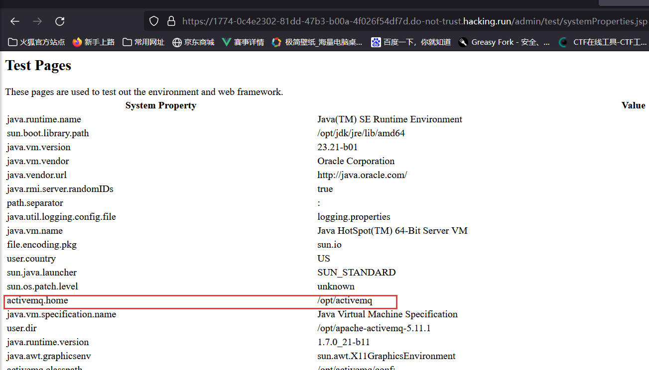Screen dimensions: 649x370
Task: Click the browser forward arrow
Action: point(37,21)
